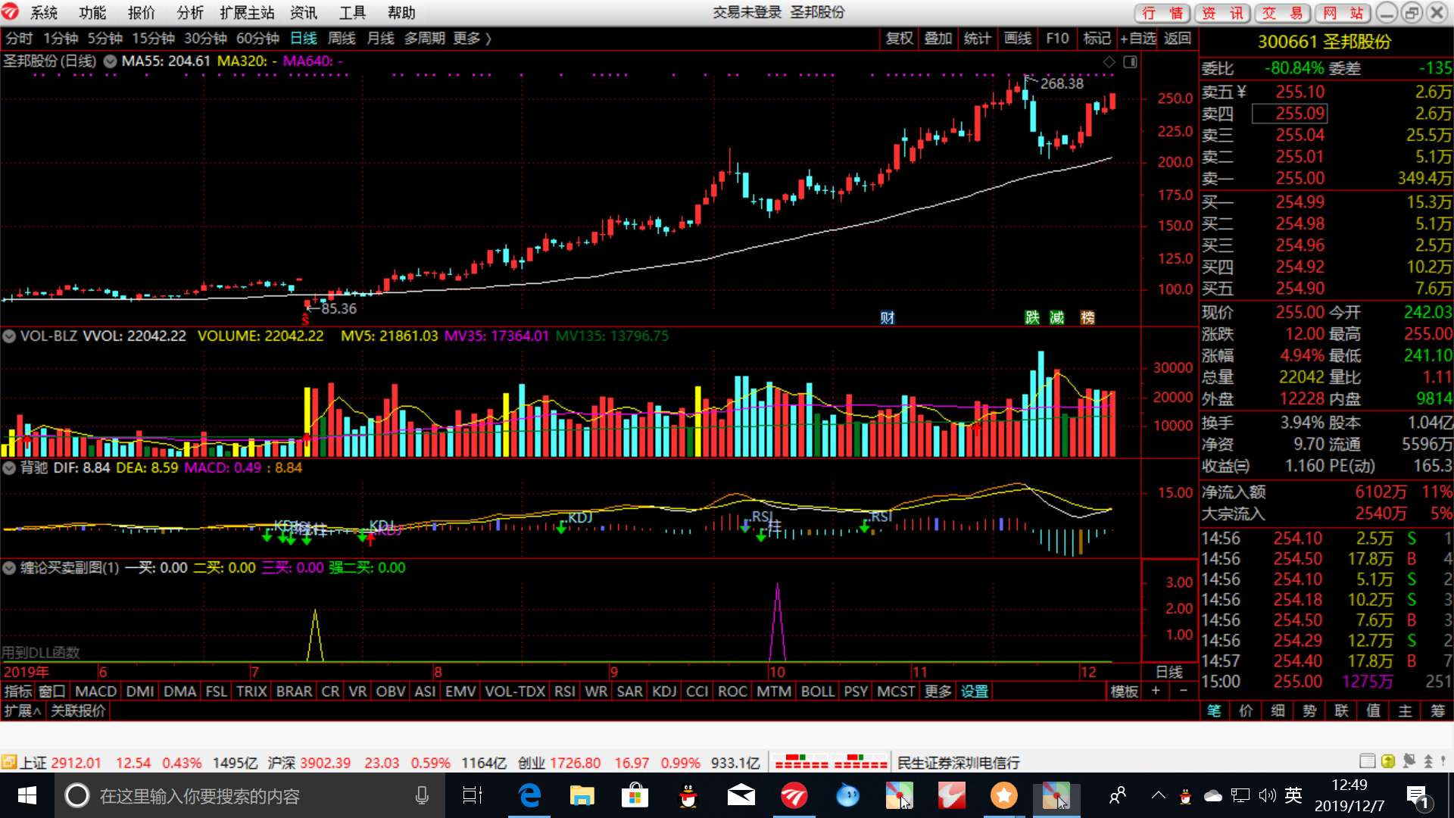Open Task View on the taskbar
The height and width of the screenshot is (818, 1454).
pos(473,795)
